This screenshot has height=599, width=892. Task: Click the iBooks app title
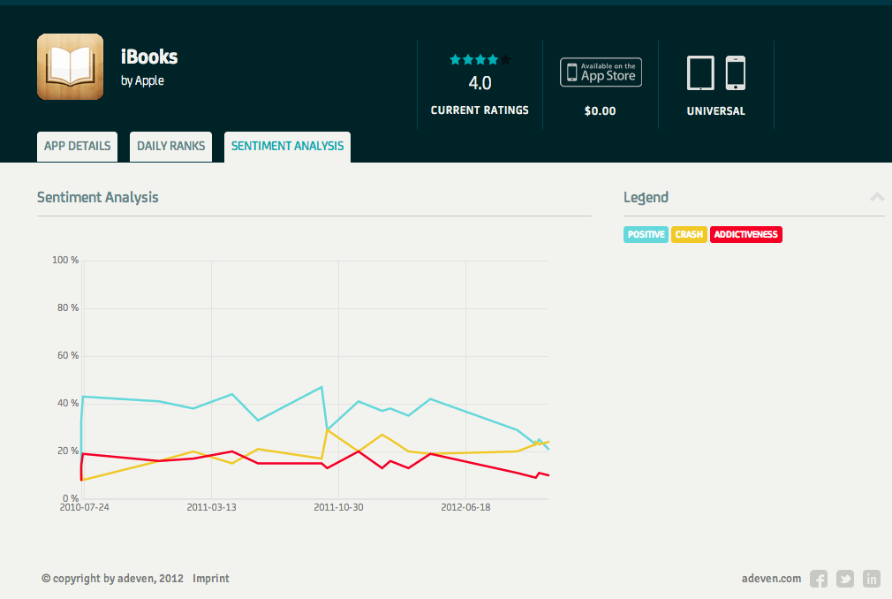(149, 57)
